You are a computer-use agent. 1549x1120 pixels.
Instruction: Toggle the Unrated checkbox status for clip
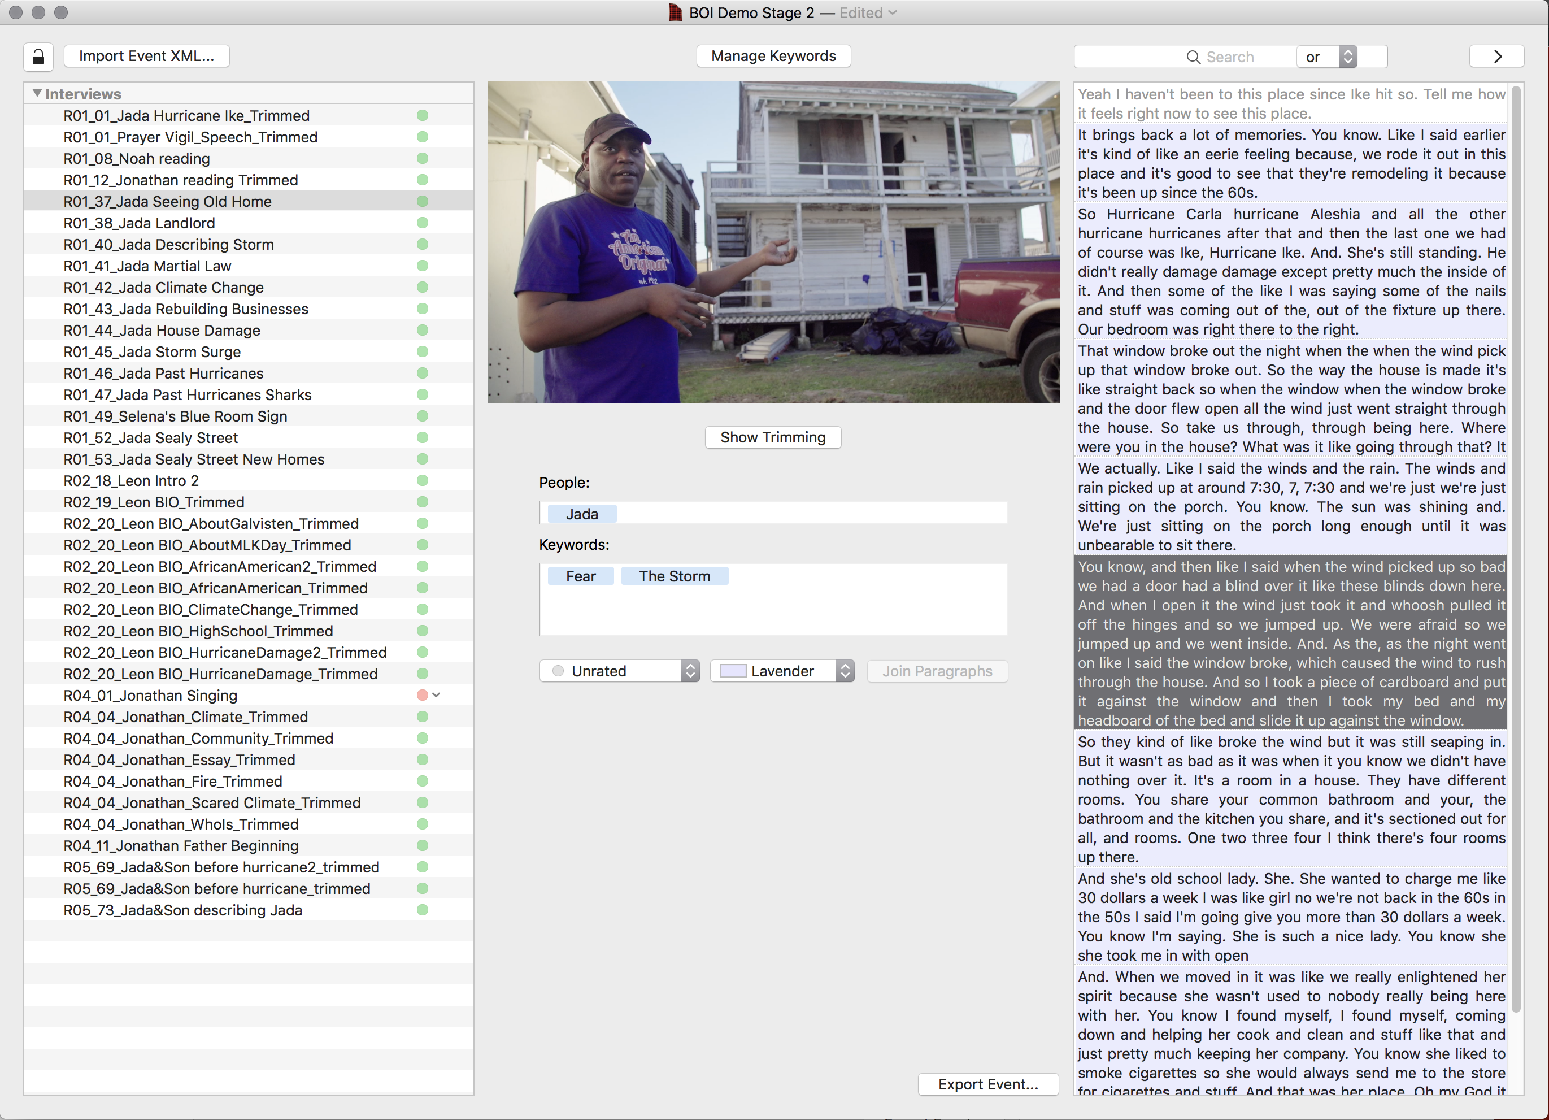(x=558, y=671)
